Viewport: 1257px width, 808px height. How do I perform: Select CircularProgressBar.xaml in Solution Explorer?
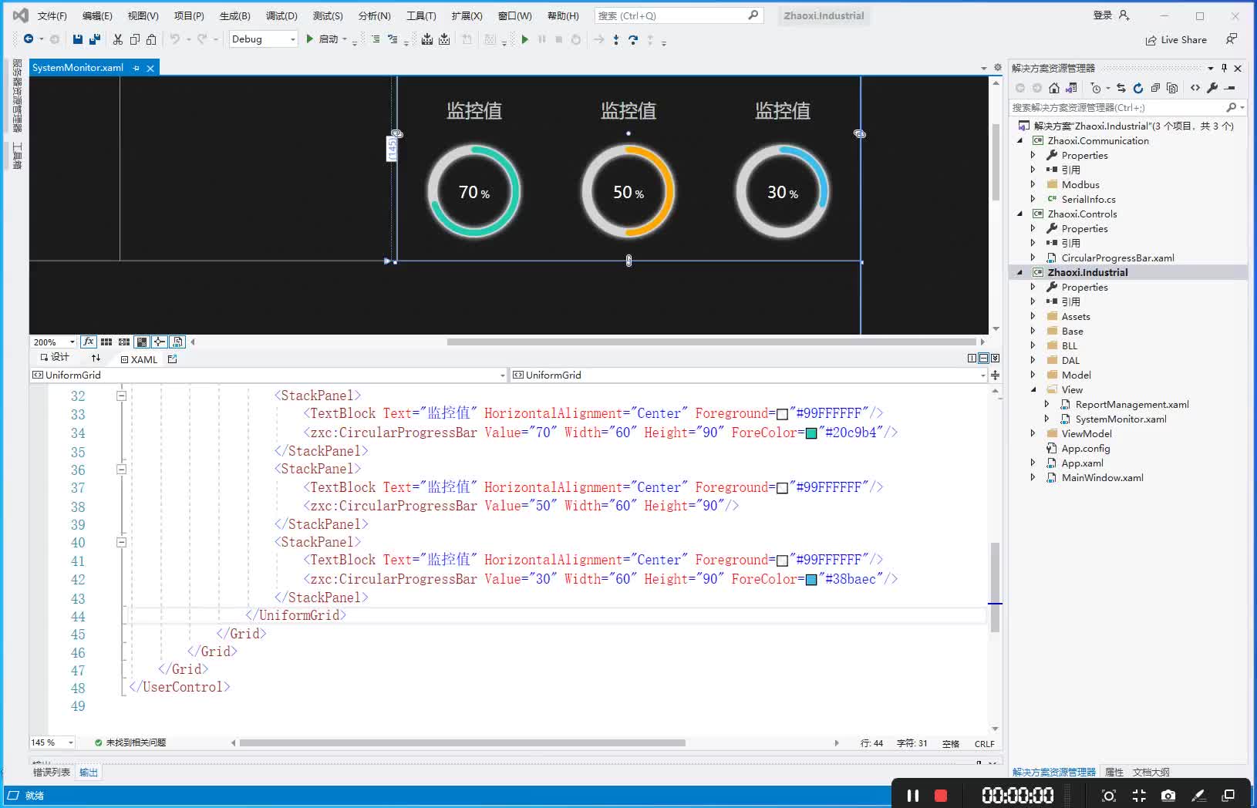click(x=1117, y=258)
